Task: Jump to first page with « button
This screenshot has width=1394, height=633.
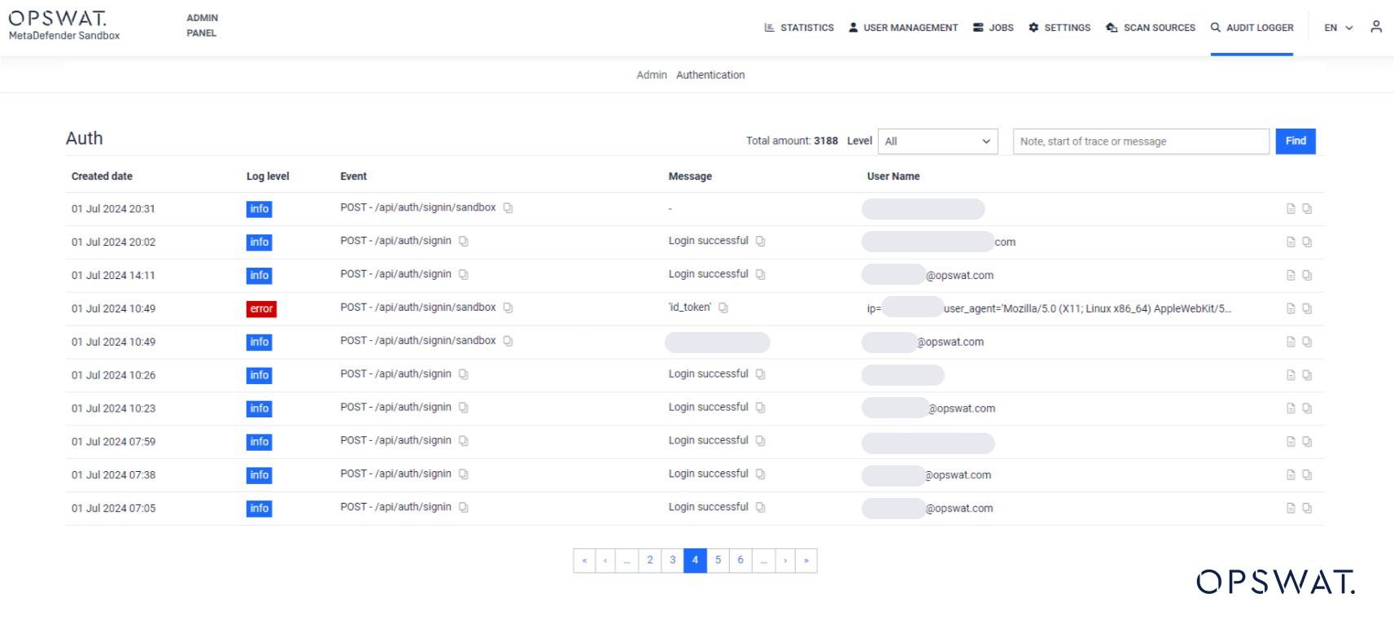Action: click(x=584, y=561)
